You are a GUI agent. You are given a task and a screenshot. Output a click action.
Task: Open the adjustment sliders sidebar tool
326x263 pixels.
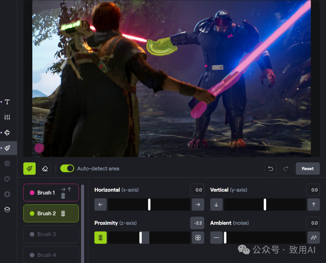pyautogui.click(x=7, y=117)
